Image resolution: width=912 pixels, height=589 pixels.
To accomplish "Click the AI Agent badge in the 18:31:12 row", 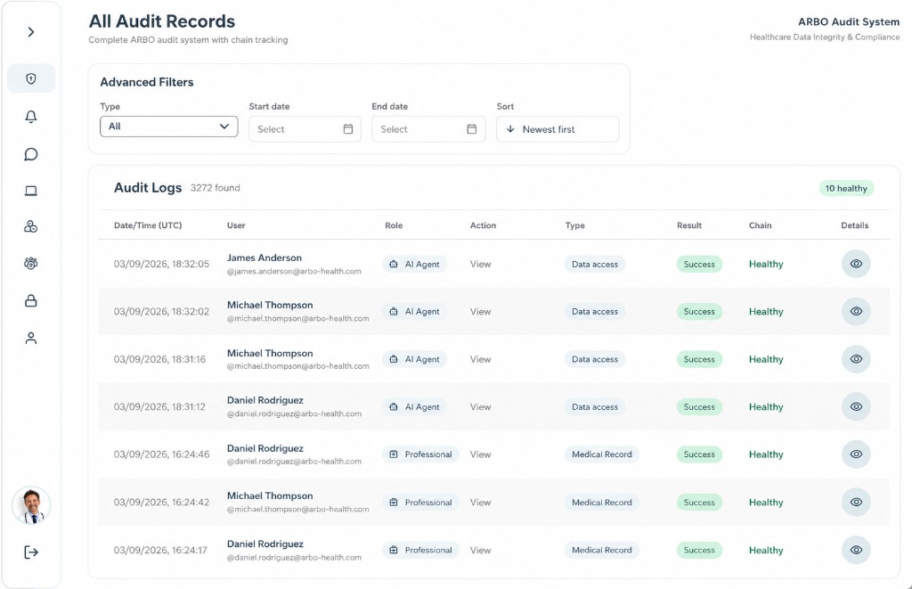I will coord(415,407).
